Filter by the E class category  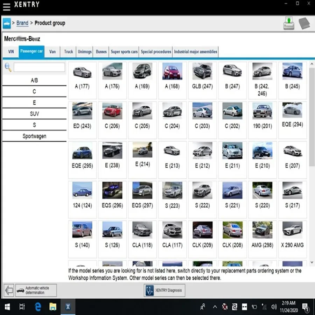[34, 103]
